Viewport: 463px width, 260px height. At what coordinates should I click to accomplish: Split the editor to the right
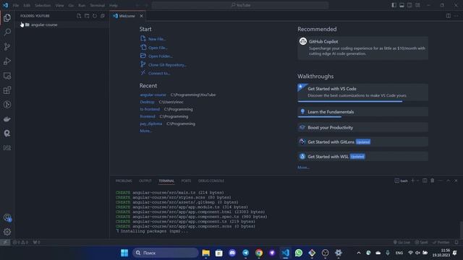[449, 16]
